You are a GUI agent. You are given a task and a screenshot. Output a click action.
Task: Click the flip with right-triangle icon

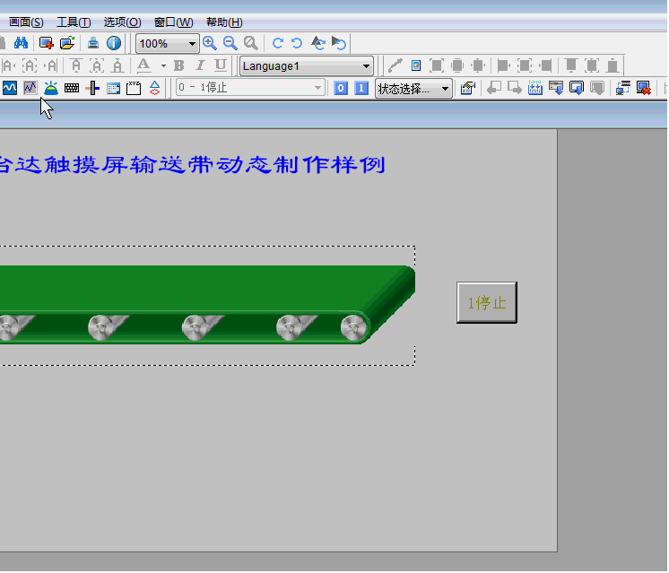[x=339, y=43]
